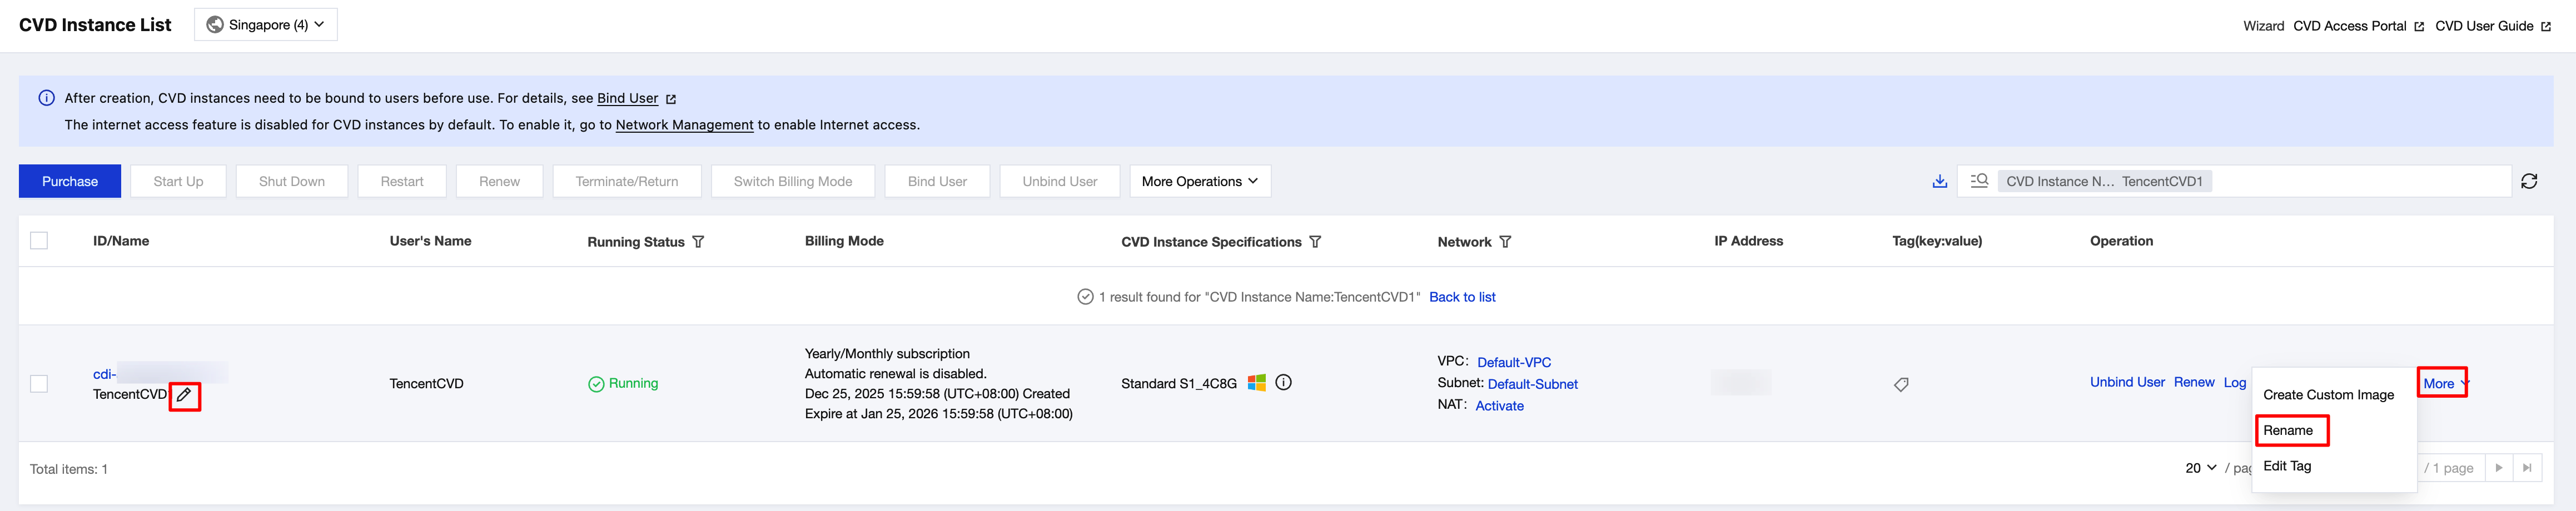
Task: Toggle the select-all checkbox in header
Action: tap(39, 241)
